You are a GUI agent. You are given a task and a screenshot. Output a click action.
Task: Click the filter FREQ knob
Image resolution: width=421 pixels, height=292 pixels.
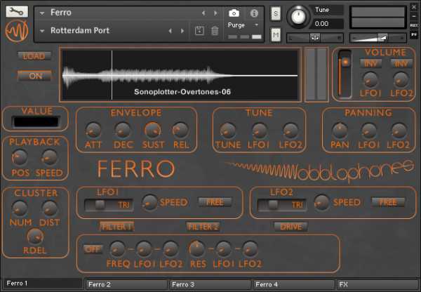pos(118,248)
